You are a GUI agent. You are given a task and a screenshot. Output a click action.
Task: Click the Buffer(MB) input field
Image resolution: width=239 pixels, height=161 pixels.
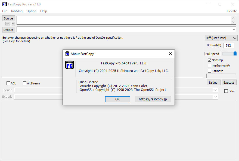pyautogui.click(x=228, y=45)
